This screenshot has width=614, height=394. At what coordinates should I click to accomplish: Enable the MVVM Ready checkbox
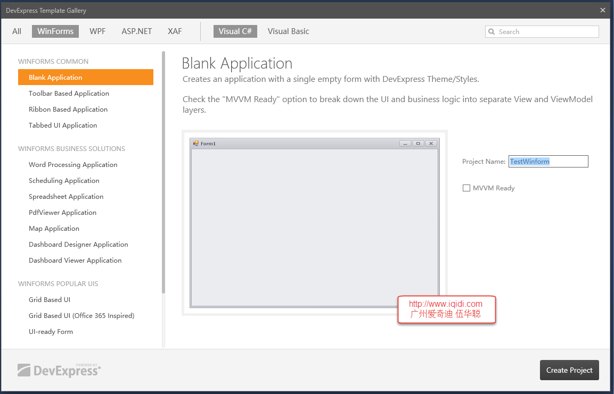466,188
